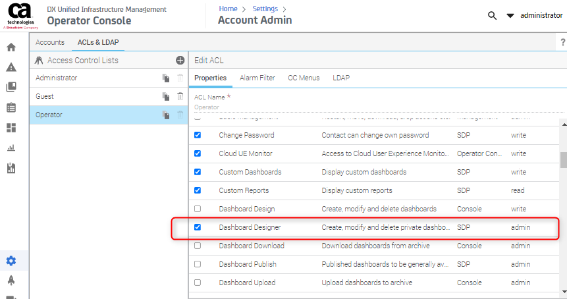This screenshot has height=299, width=567.
Task: Switch to the Accounts tab
Action: coord(50,42)
